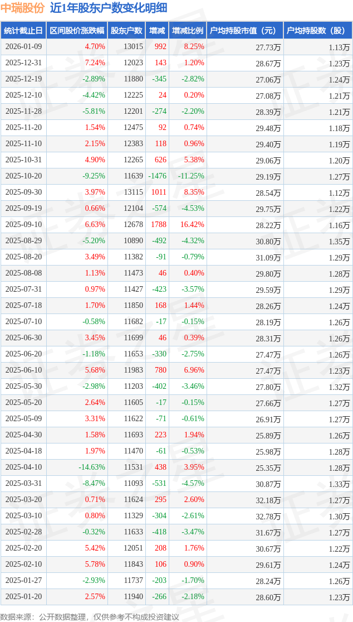Viewport: 353px width, 622px height.
Task: Select the 2026-01-09 date cell
Action: (23, 47)
